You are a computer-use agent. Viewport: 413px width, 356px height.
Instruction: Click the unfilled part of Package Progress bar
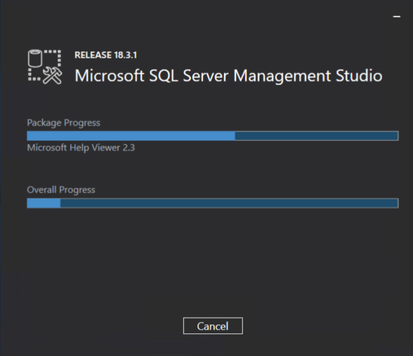click(317, 136)
